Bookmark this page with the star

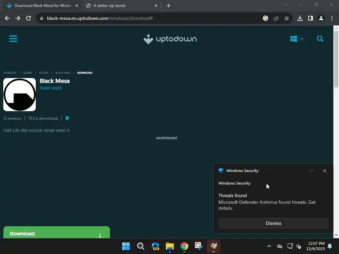287,19
